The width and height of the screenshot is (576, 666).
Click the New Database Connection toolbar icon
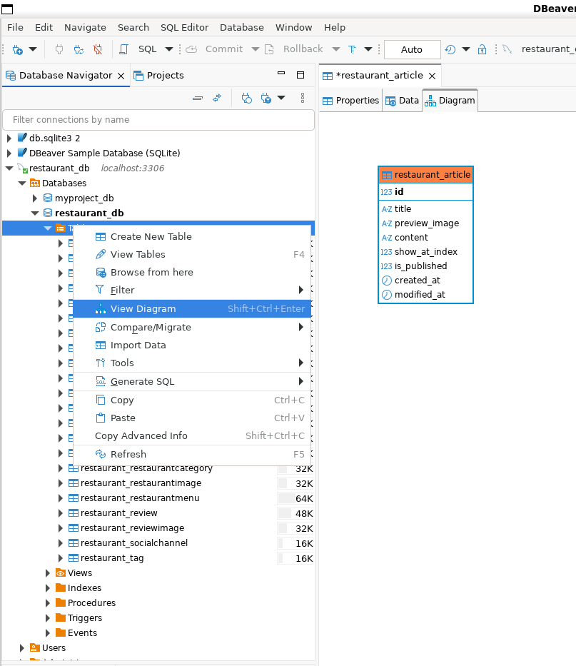[18, 50]
